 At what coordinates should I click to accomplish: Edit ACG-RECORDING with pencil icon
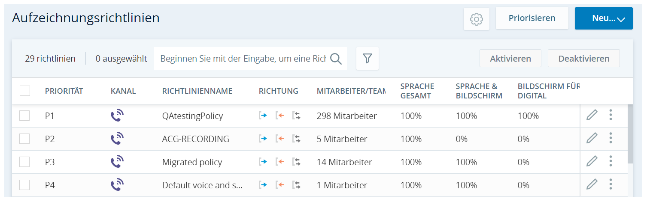[592, 138]
